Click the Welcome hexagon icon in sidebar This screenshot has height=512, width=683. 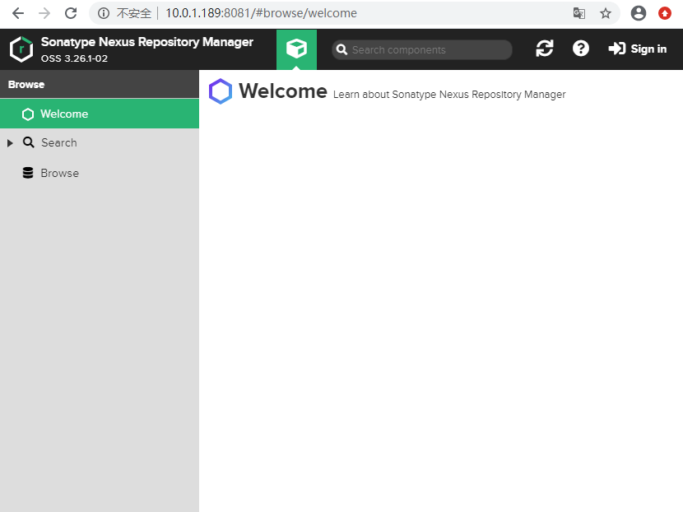pyautogui.click(x=28, y=114)
